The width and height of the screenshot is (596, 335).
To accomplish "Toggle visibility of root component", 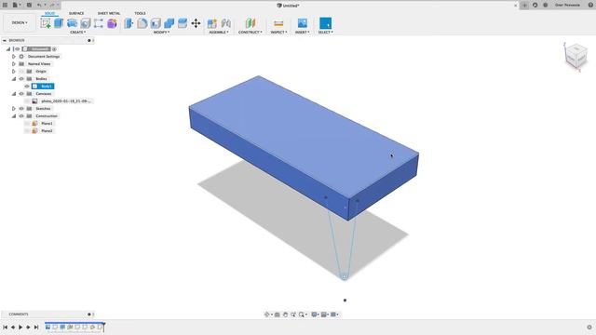I will pos(18,49).
